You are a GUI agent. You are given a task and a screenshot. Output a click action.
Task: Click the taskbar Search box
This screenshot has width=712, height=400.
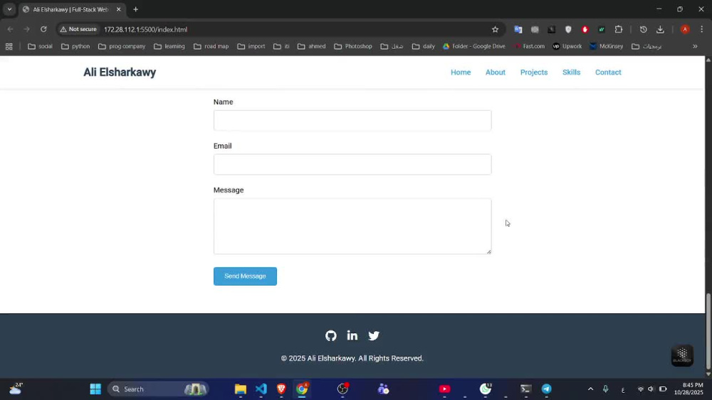click(x=159, y=389)
